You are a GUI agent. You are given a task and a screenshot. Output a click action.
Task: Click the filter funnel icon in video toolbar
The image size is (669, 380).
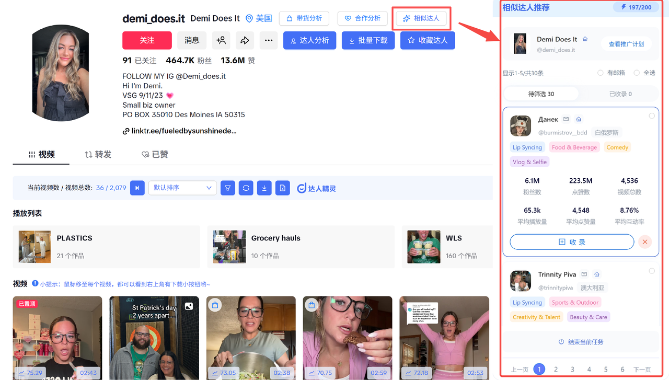coord(228,188)
